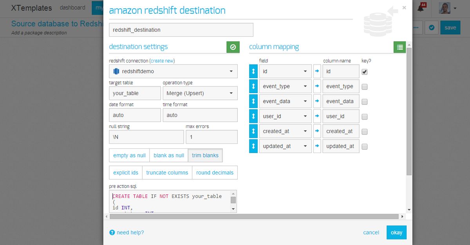Screen dimensions: 470x245
Task: Open the event_data field dropdown
Action: point(285,101)
